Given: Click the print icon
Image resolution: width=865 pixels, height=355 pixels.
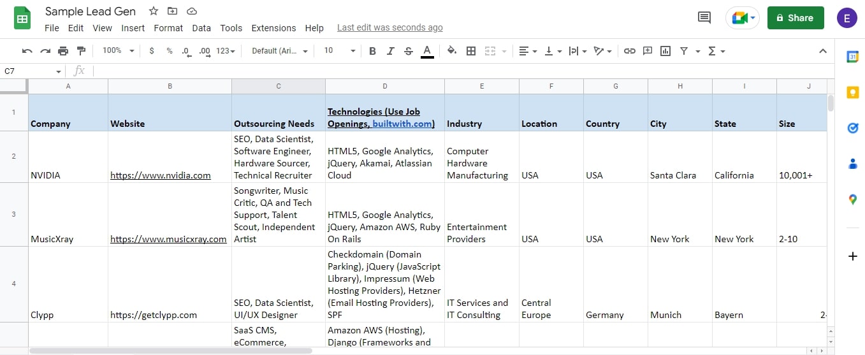Looking at the screenshot, I should point(63,51).
